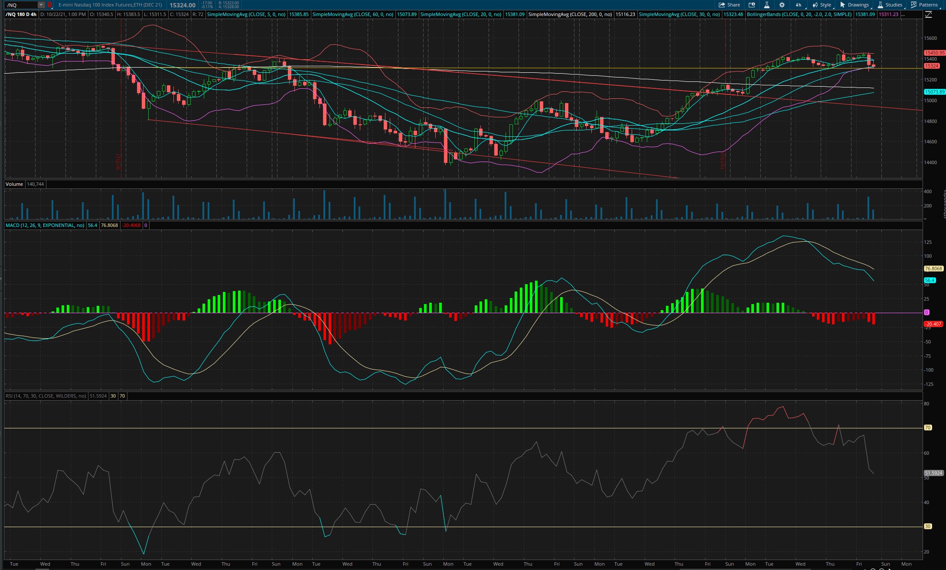Click the Open price O: 15340.5
The image size is (946, 570).
tap(101, 14)
